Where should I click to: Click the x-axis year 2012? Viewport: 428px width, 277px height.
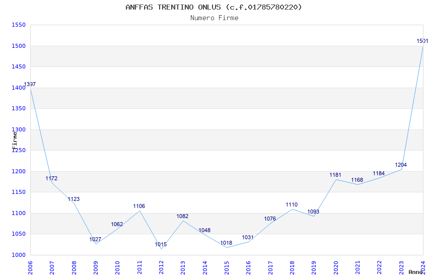click(x=161, y=268)
